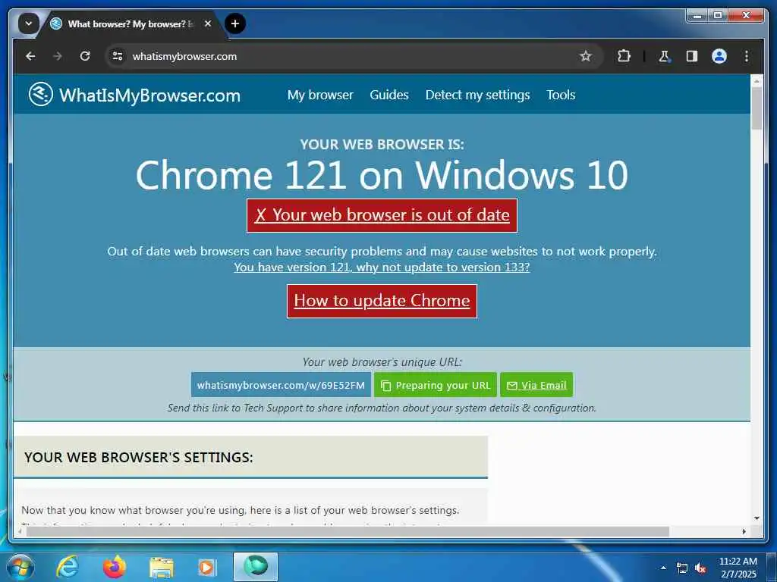The height and width of the screenshot is (582, 777).
Task: Open the Windows Start button
Action: tap(20, 567)
